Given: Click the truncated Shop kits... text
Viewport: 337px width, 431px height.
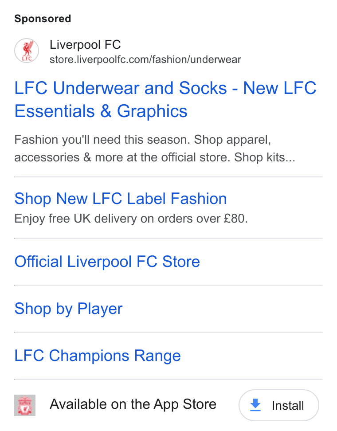Looking at the screenshot, I should click(265, 157).
